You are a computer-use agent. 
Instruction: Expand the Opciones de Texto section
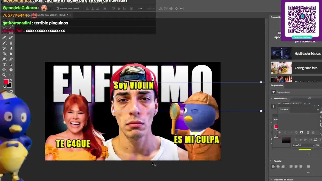pos(271,179)
